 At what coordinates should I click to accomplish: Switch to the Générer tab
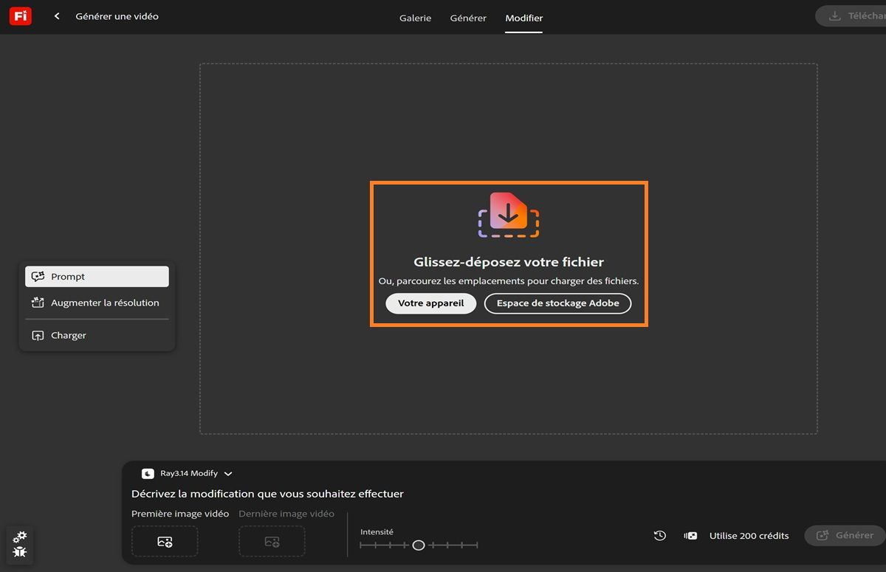point(468,18)
